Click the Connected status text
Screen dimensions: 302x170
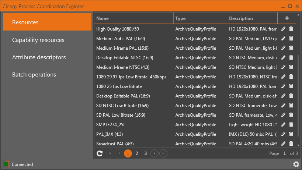[x=22, y=164]
